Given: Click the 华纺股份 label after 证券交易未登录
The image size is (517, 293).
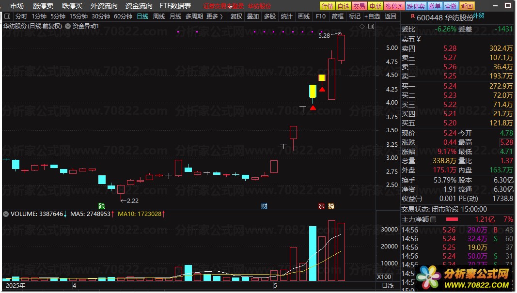Looking at the screenshot, I should (260, 6).
